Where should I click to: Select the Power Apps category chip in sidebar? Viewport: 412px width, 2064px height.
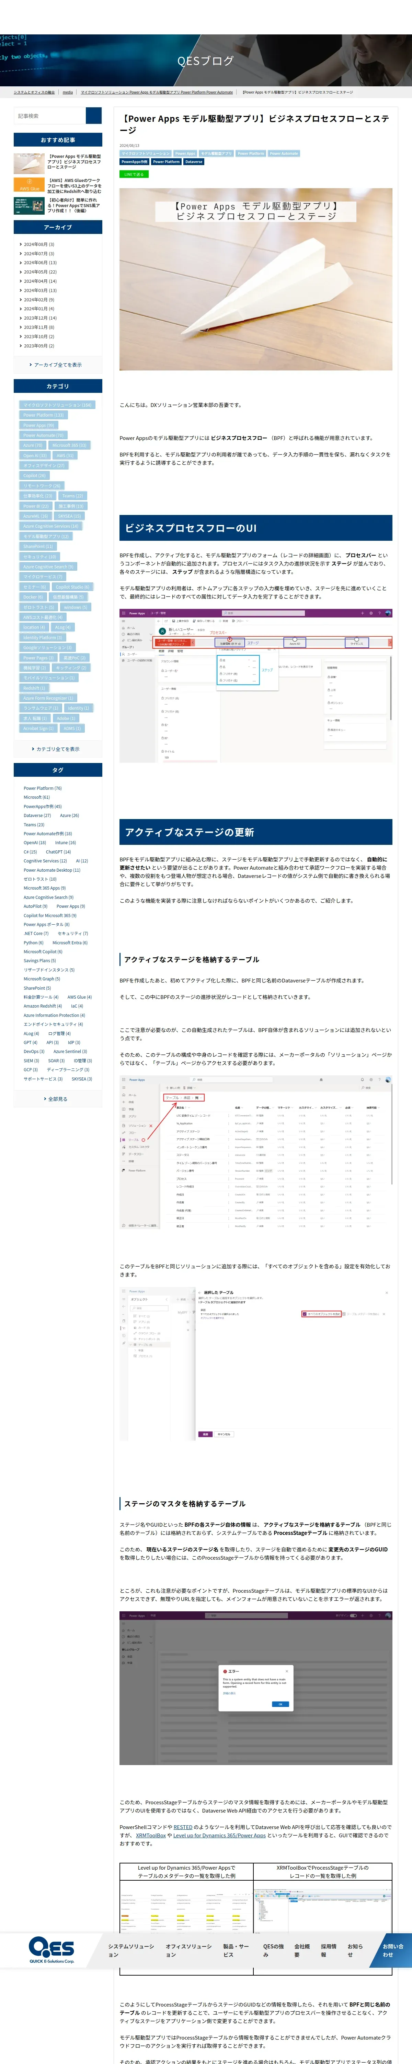(38, 426)
